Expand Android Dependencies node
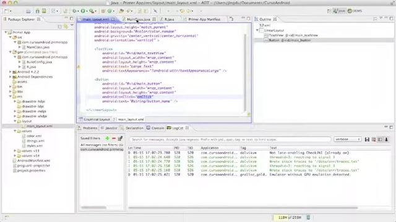396x222 pixels. (x=11, y=76)
